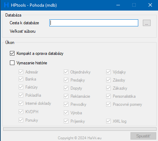Toggle the Výroba checkbox
Image resolution: width=158 pixels, height=141 pixels.
pyautogui.click(x=66, y=113)
